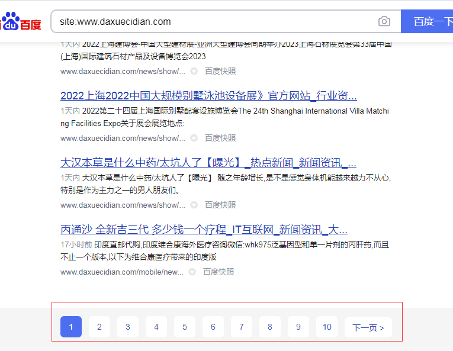
Task: Click the 17小时前 timestamp
Action: point(76,244)
